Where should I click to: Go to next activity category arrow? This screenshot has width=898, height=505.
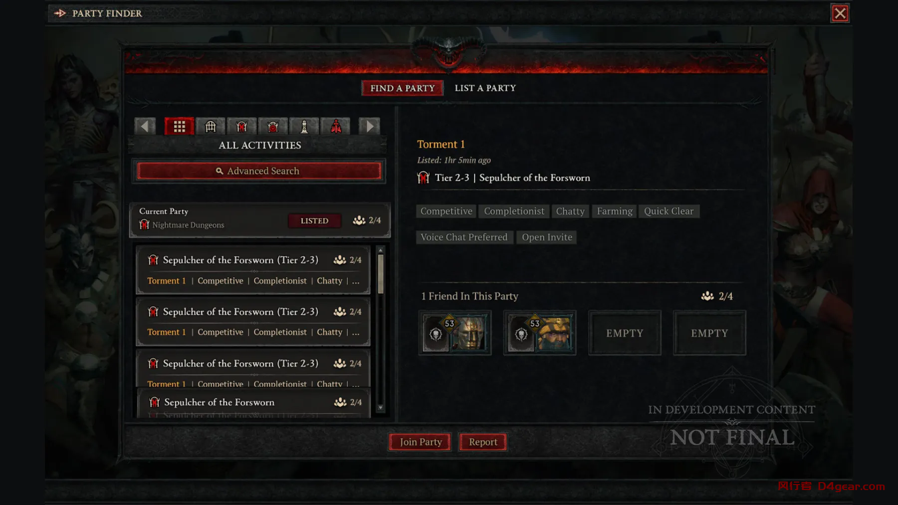point(370,126)
